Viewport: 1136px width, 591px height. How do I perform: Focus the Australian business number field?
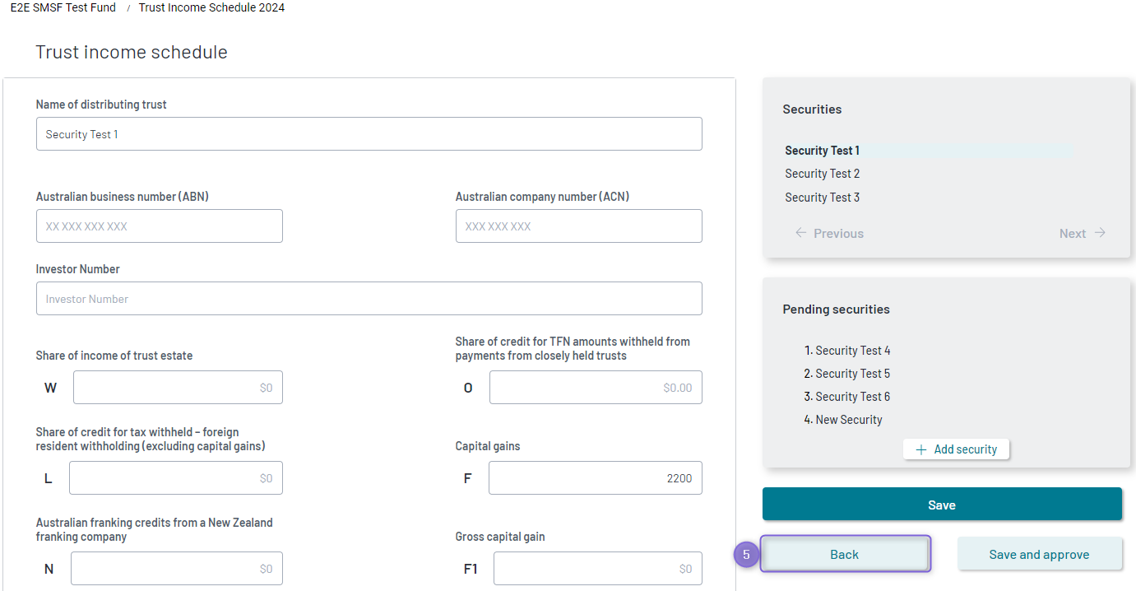(159, 226)
